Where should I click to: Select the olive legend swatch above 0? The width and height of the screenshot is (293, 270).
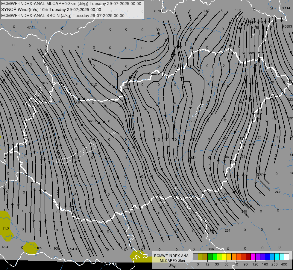pos(200,256)
